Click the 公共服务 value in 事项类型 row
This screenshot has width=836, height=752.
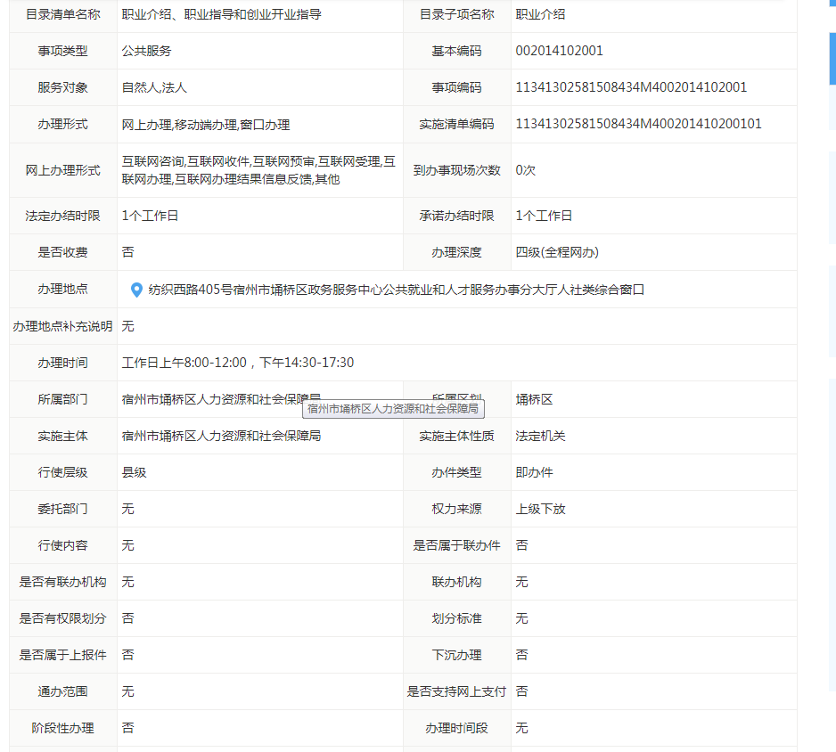pyautogui.click(x=146, y=51)
